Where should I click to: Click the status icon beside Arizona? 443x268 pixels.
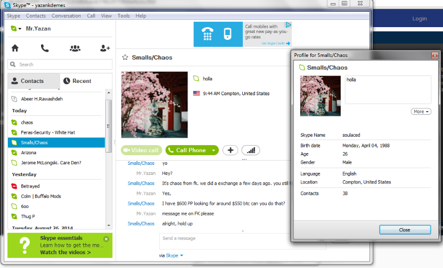(14, 153)
